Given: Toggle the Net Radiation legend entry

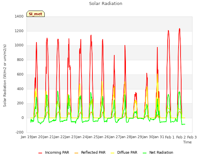Looking at the screenshot, I should click(x=158, y=152).
